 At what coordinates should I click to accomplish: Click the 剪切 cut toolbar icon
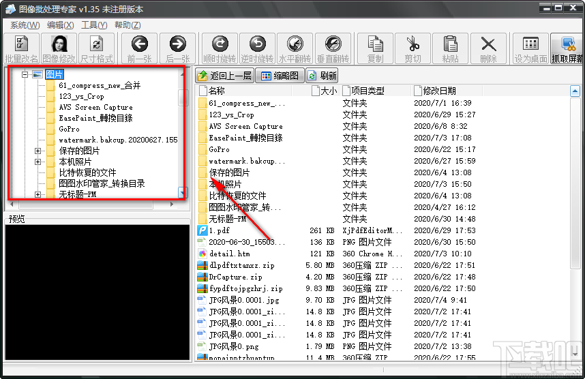[412, 48]
